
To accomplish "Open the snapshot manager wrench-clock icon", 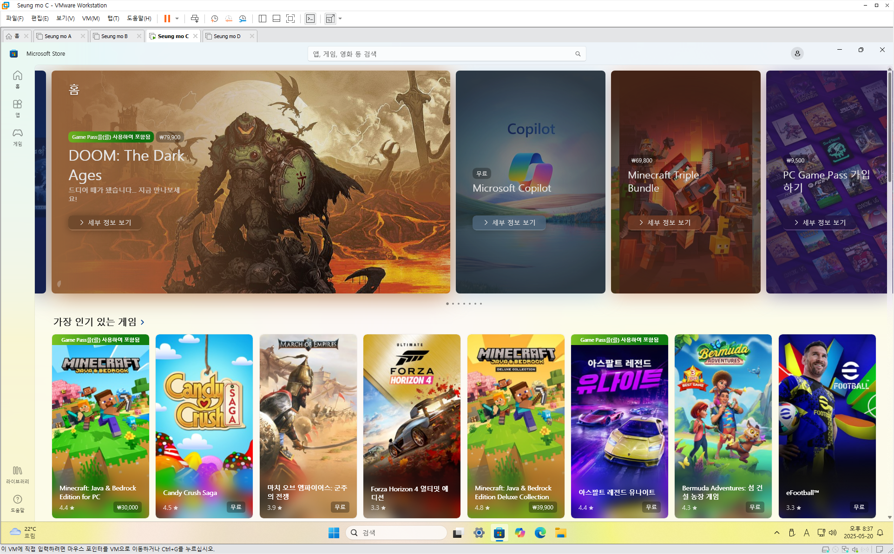I will pyautogui.click(x=243, y=19).
